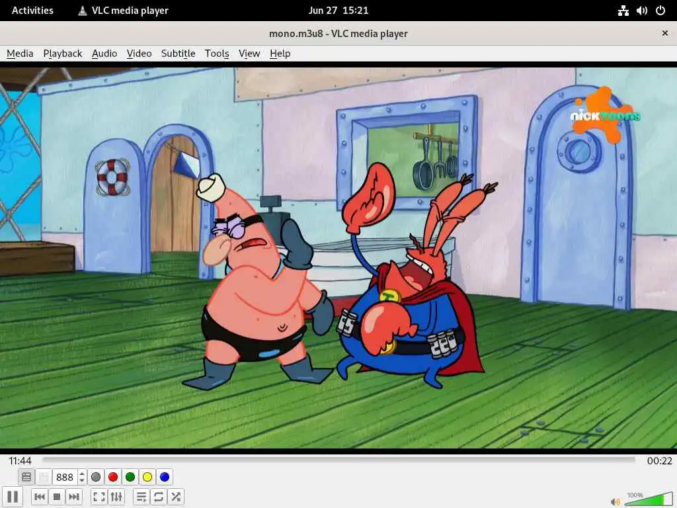Pause the video playback
The image size is (677, 508).
[13, 496]
